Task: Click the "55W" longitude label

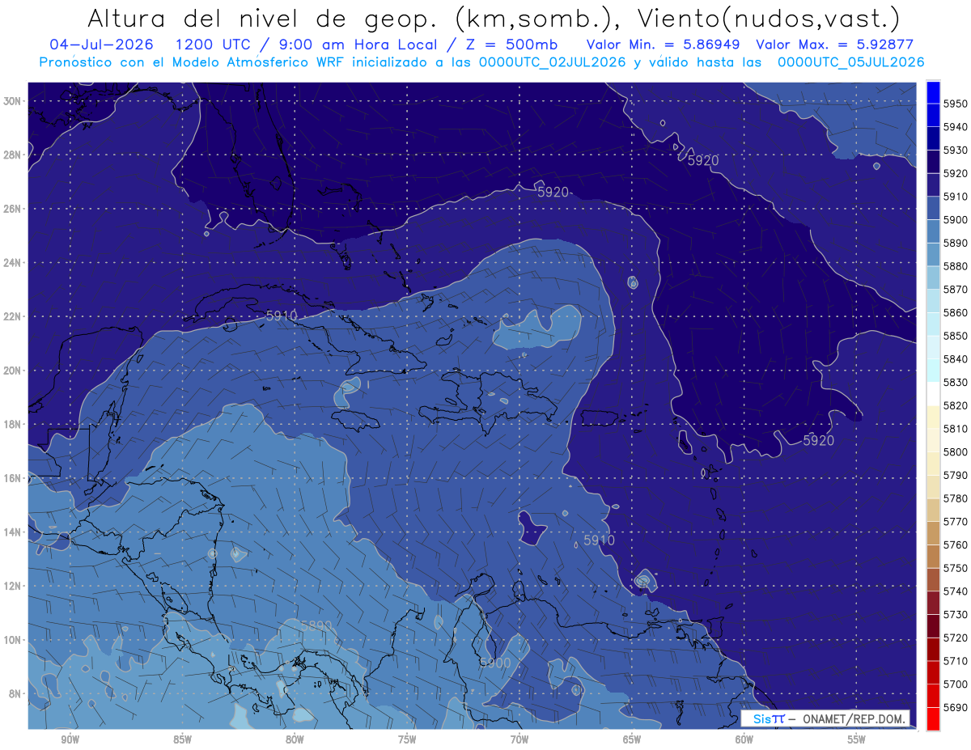Action: (857, 739)
